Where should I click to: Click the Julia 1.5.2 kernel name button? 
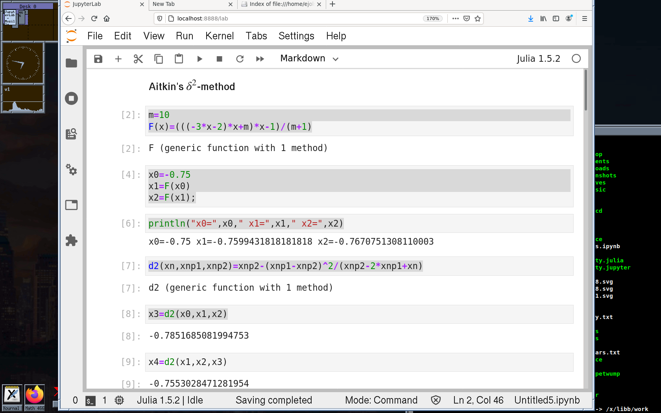pos(538,59)
